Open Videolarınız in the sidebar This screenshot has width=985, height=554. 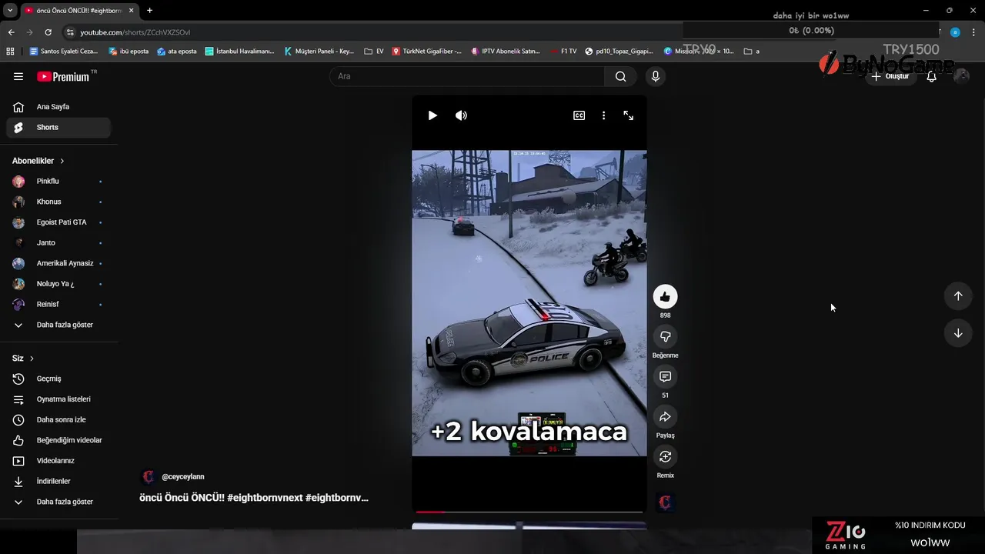tap(58, 461)
